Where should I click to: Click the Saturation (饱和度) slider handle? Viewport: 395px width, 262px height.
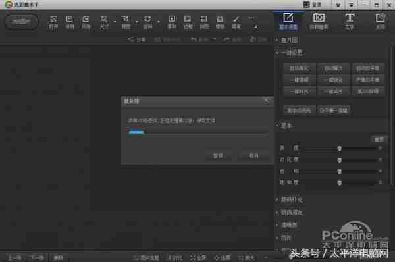pos(339,182)
